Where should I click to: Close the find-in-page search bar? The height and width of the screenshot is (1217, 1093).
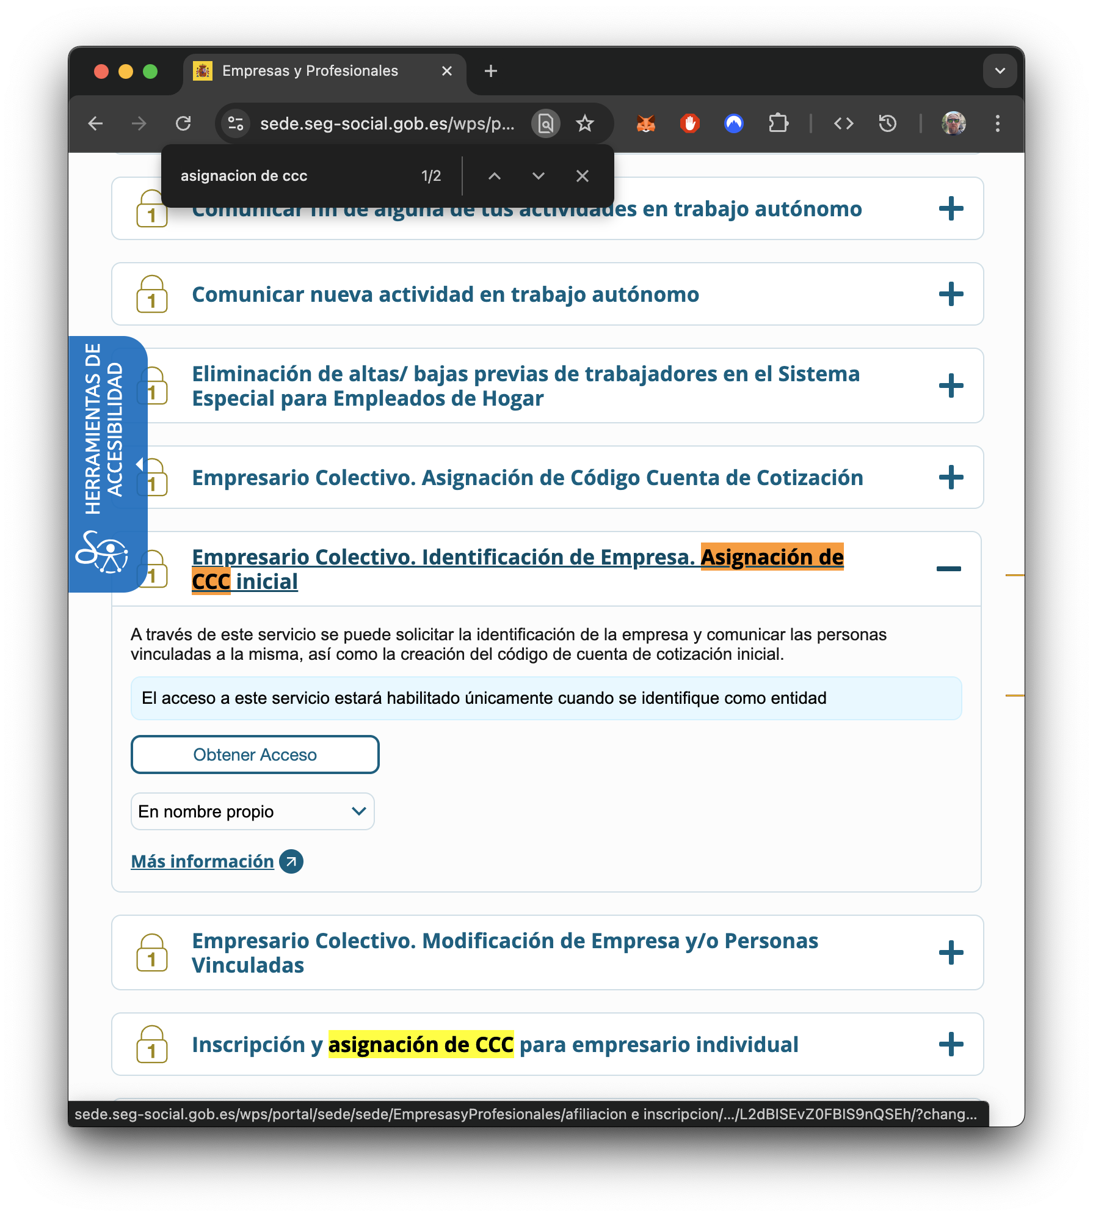point(582,177)
